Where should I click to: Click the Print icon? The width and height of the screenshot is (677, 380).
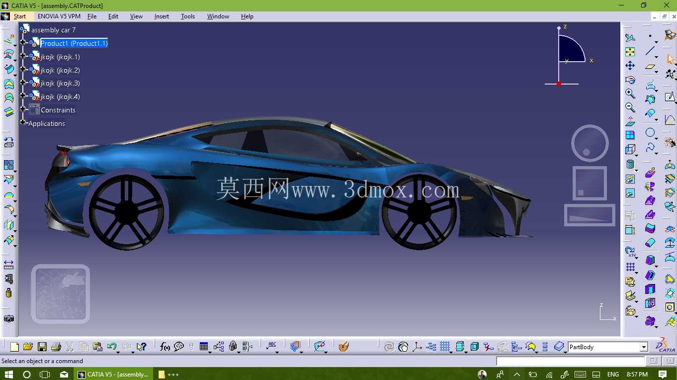pos(56,347)
